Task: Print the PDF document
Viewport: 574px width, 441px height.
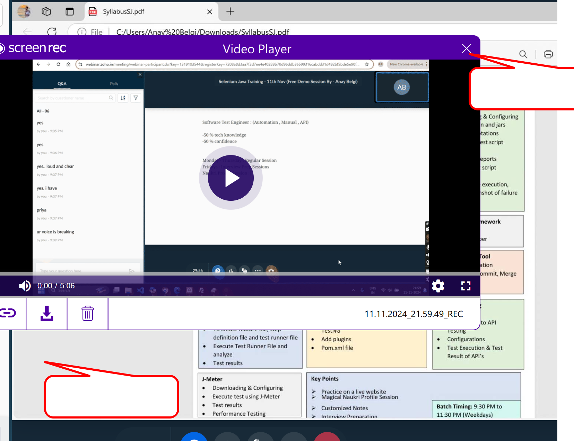Action: click(x=548, y=54)
